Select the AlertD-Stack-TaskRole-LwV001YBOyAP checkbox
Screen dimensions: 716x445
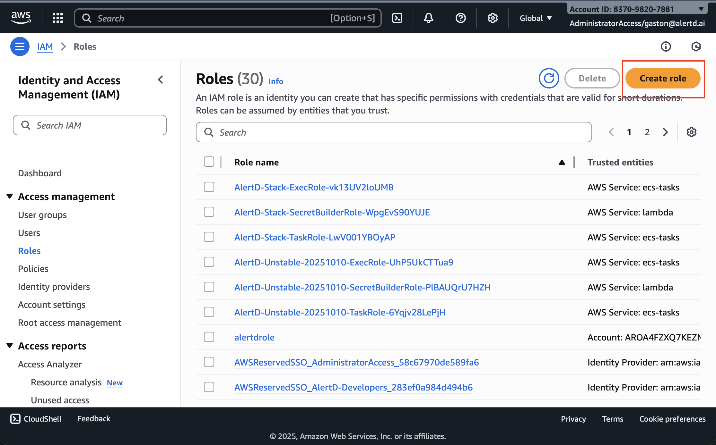point(209,237)
